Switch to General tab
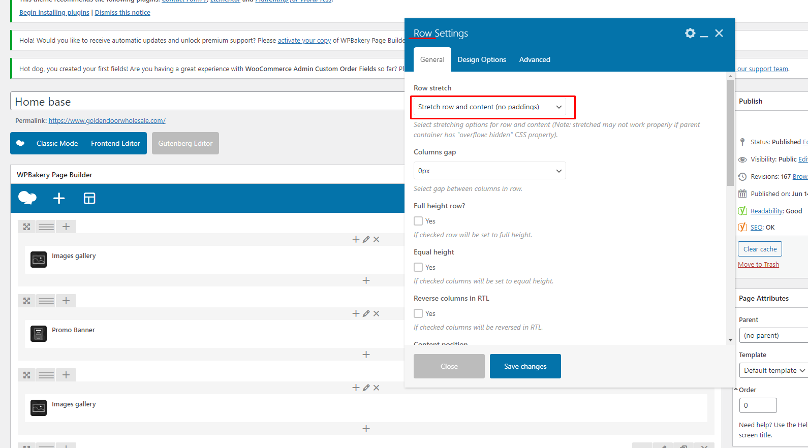 click(432, 59)
